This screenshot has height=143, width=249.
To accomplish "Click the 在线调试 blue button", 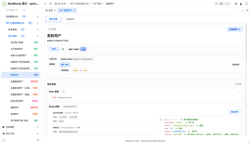I will (x=235, y=29).
